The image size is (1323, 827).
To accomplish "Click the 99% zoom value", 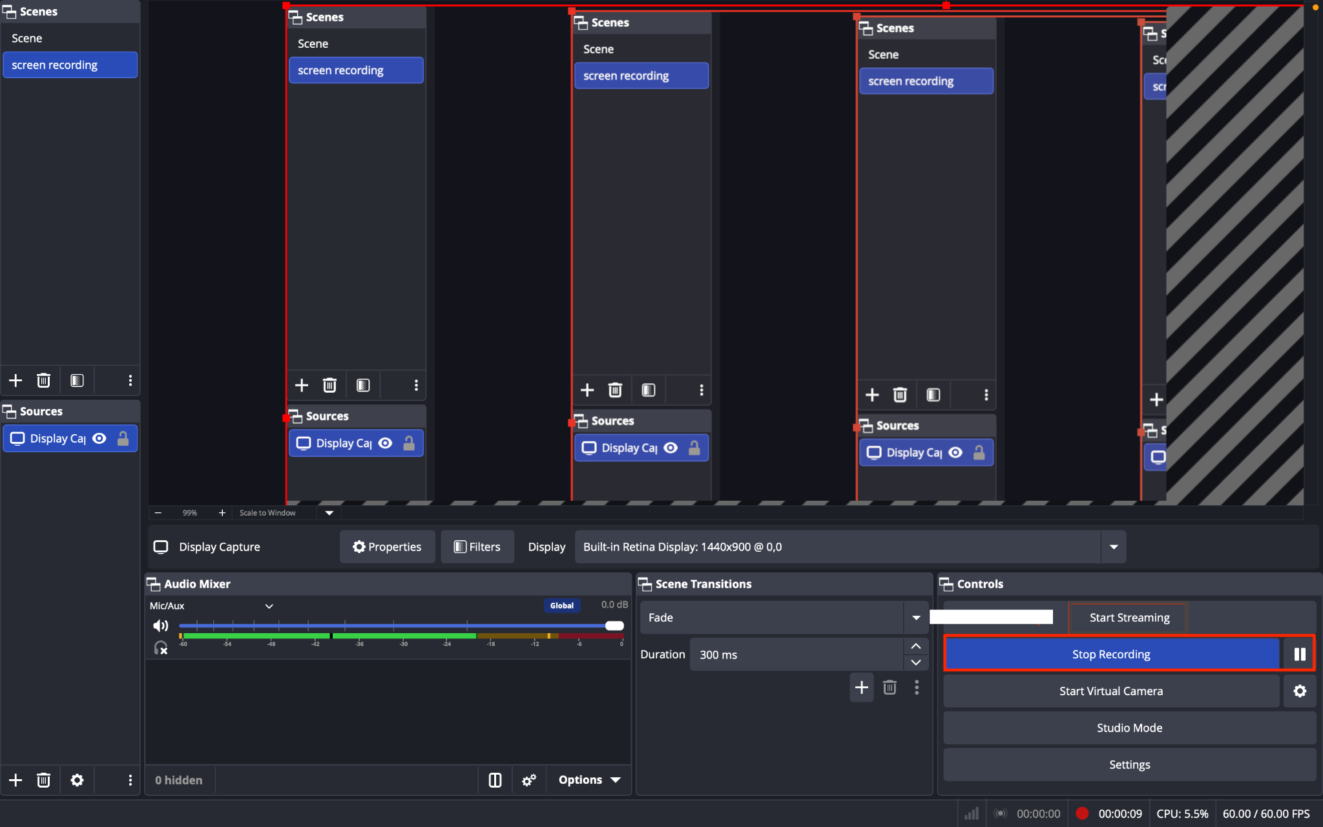I will tap(189, 513).
